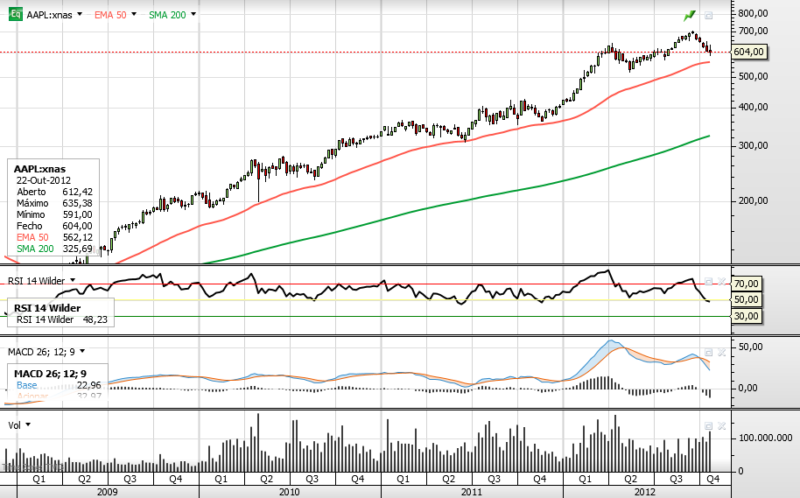Click the 200,00 price axis label
The width and height of the screenshot is (800, 498).
[x=753, y=201]
